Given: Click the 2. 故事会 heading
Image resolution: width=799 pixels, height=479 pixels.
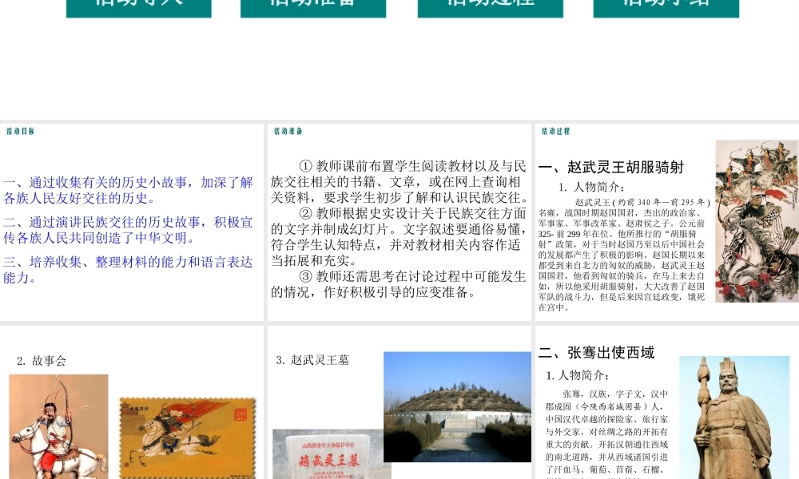Looking at the screenshot, I should [x=42, y=361].
